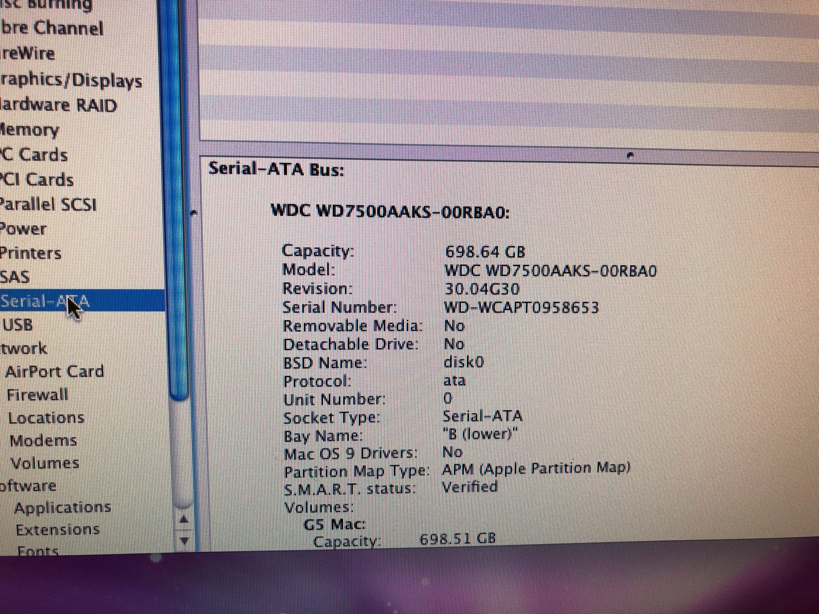Click the sidebar scroll down arrow

(184, 541)
